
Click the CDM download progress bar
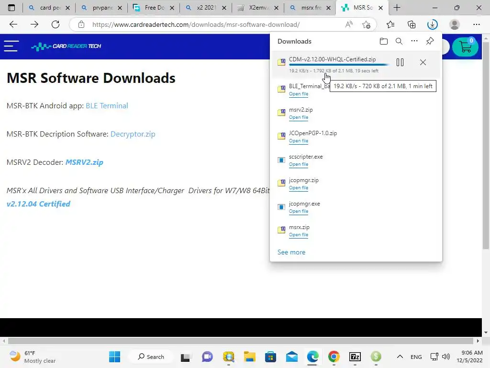pyautogui.click(x=339, y=65)
